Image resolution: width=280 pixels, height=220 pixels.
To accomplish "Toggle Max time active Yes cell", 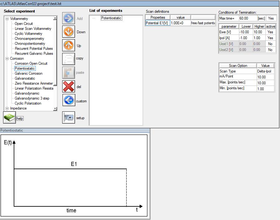I will (271, 18).
